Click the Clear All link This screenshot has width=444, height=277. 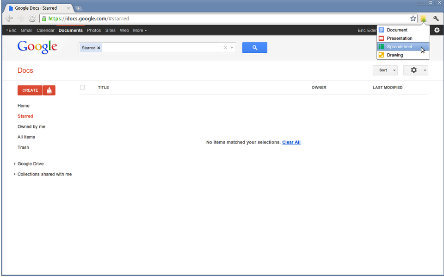(x=291, y=142)
